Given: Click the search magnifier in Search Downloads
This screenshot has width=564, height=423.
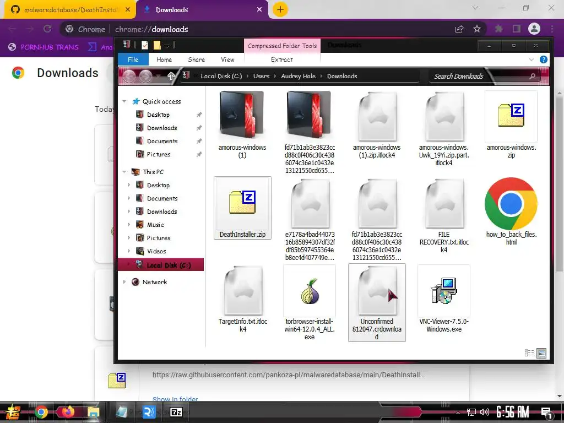Looking at the screenshot, I should tap(533, 76).
